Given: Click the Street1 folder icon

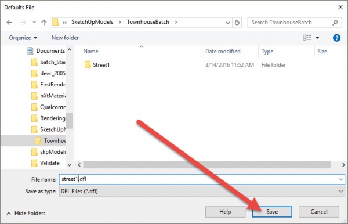Looking at the screenshot, I should tap(88, 65).
